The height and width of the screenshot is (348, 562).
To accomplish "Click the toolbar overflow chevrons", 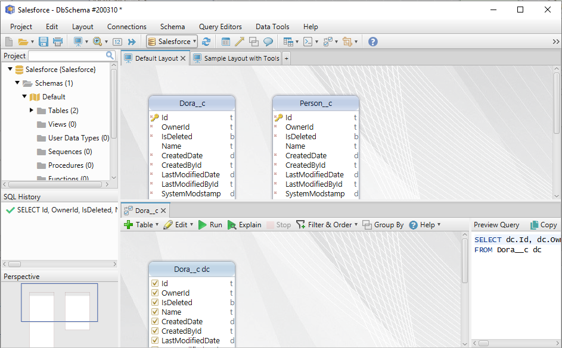I will (x=556, y=42).
